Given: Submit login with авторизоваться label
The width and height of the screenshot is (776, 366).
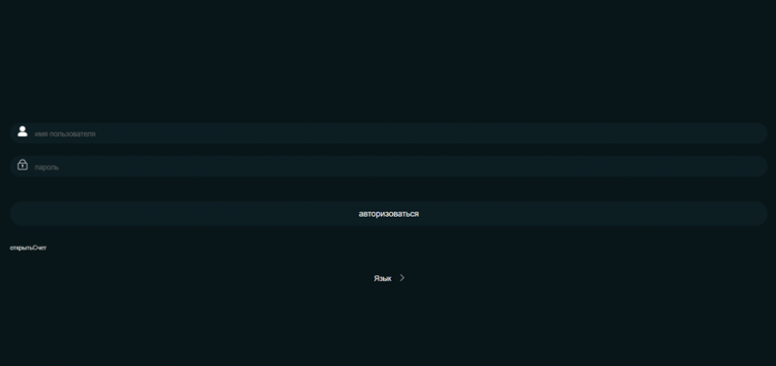Looking at the screenshot, I should click(389, 214).
